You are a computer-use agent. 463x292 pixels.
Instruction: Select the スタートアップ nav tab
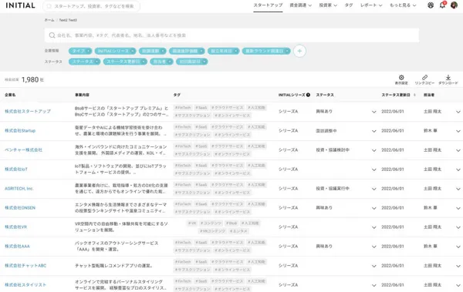pyautogui.click(x=268, y=5)
